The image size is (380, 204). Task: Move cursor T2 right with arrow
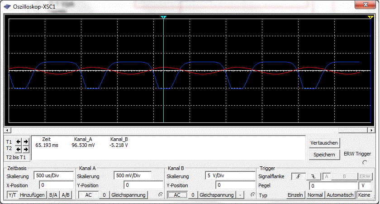pos(26,149)
